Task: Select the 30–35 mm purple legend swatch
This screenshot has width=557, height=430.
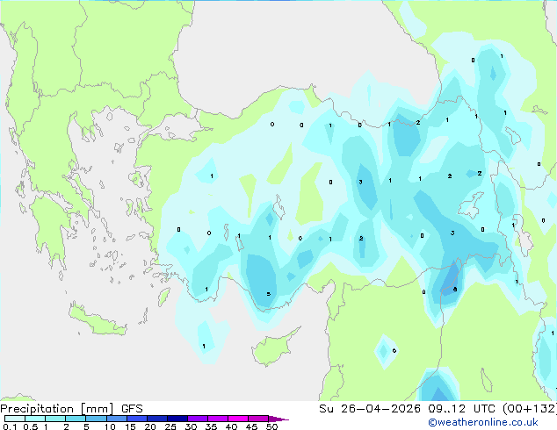Action: [x=198, y=419]
